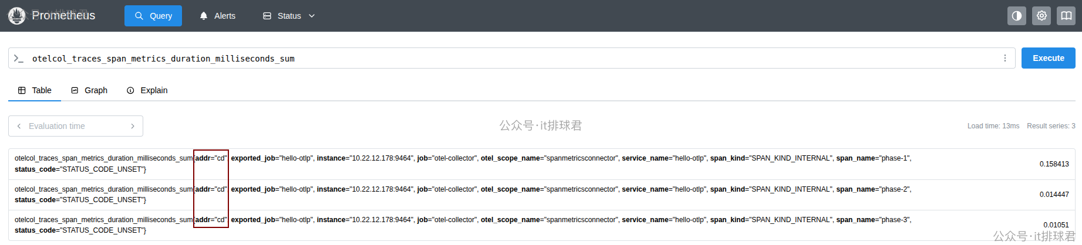Switch to the Table tab
Viewport: 1082px width, 245px height.
pyautogui.click(x=35, y=90)
